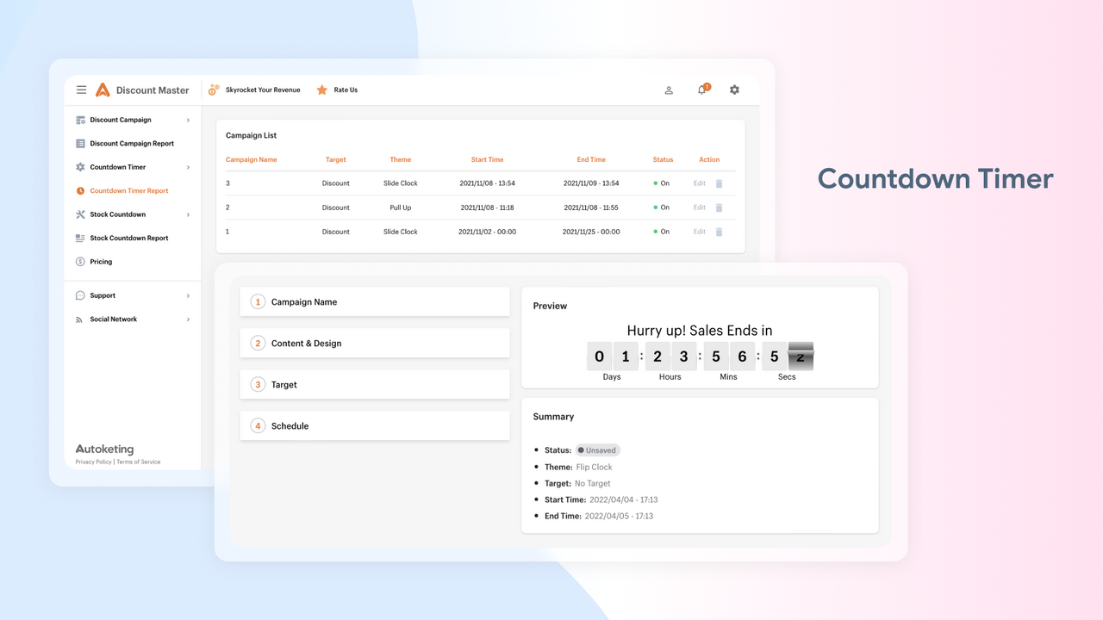Open Countdown Timer Report menu item
1103x620 pixels.
pyautogui.click(x=129, y=191)
